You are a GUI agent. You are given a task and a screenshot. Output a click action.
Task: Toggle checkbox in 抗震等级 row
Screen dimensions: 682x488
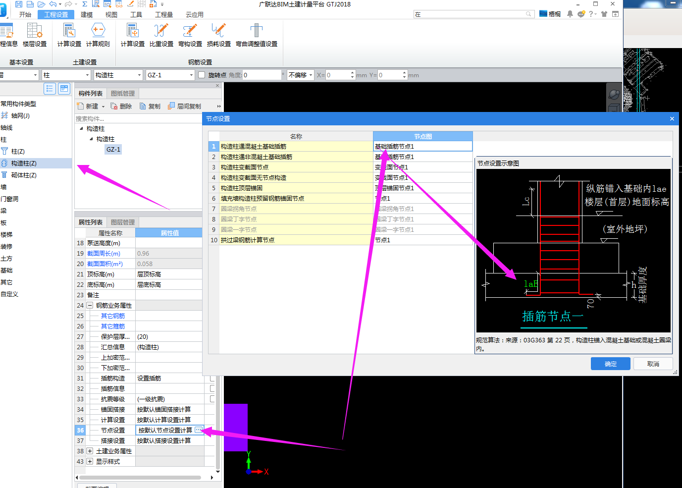tap(212, 399)
